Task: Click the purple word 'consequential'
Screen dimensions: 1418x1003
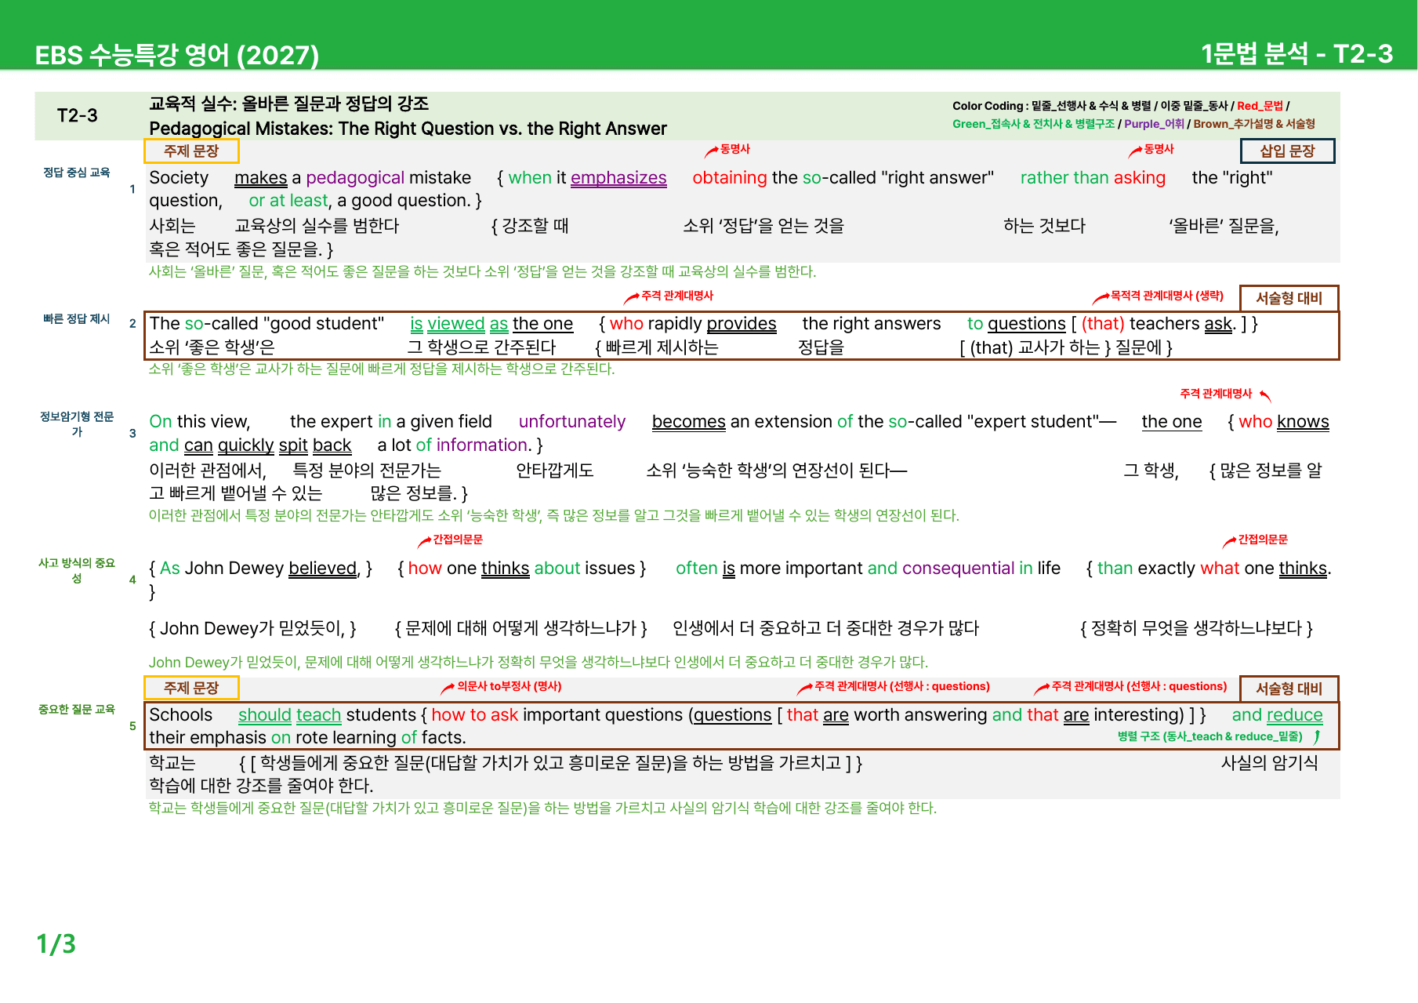Action: [x=958, y=569]
